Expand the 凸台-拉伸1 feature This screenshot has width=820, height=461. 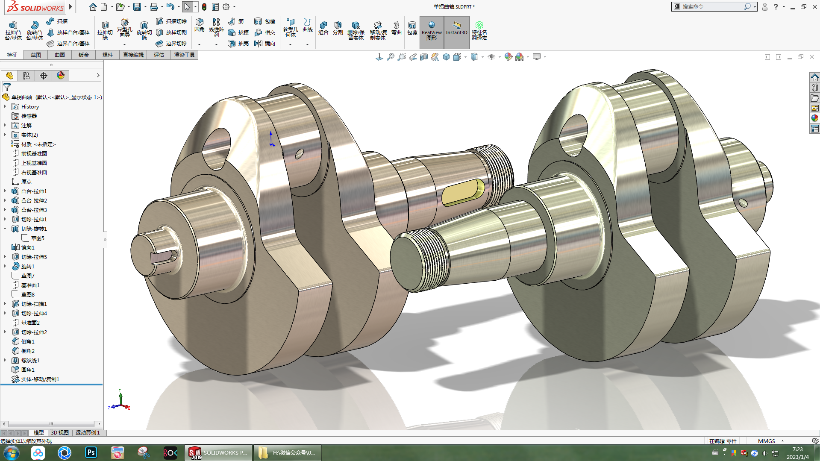click(x=5, y=191)
